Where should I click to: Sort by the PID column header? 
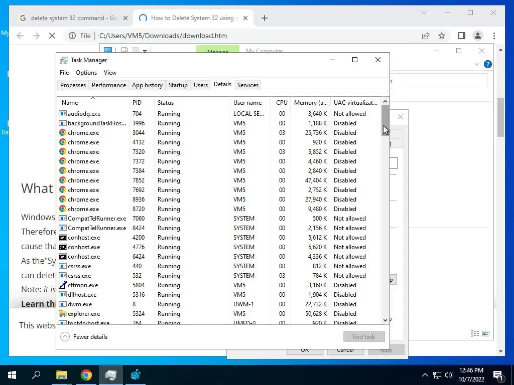pyautogui.click(x=142, y=102)
